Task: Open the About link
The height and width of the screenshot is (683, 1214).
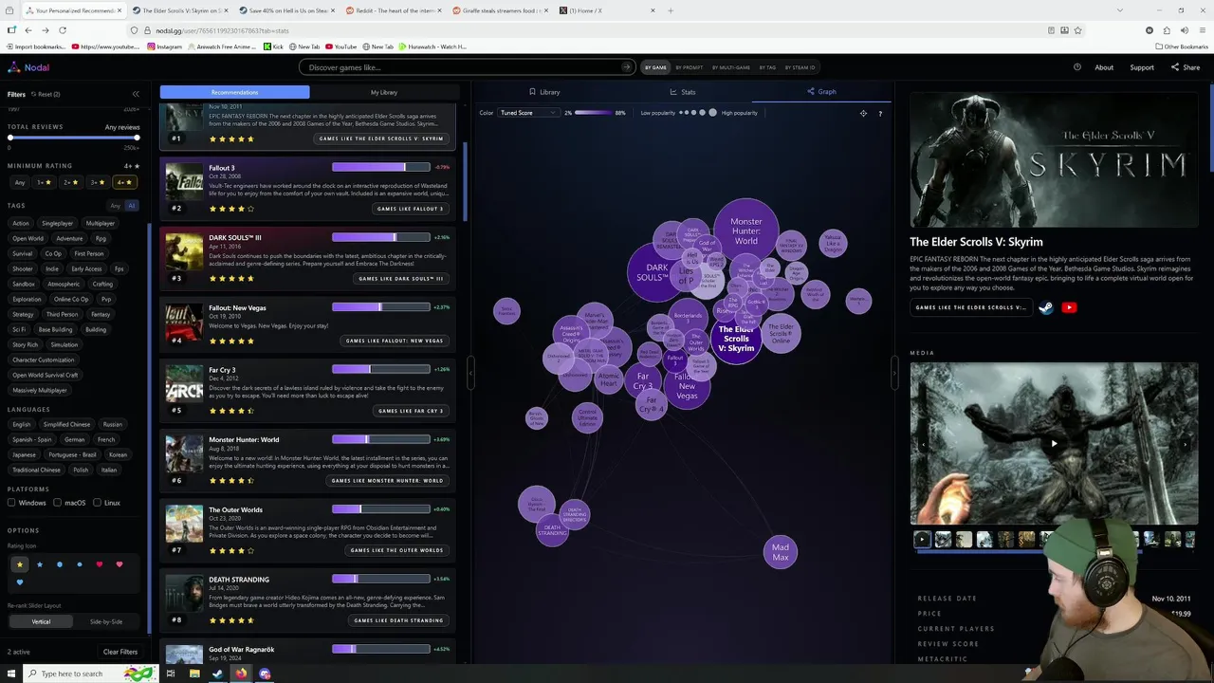Action: pyautogui.click(x=1104, y=67)
